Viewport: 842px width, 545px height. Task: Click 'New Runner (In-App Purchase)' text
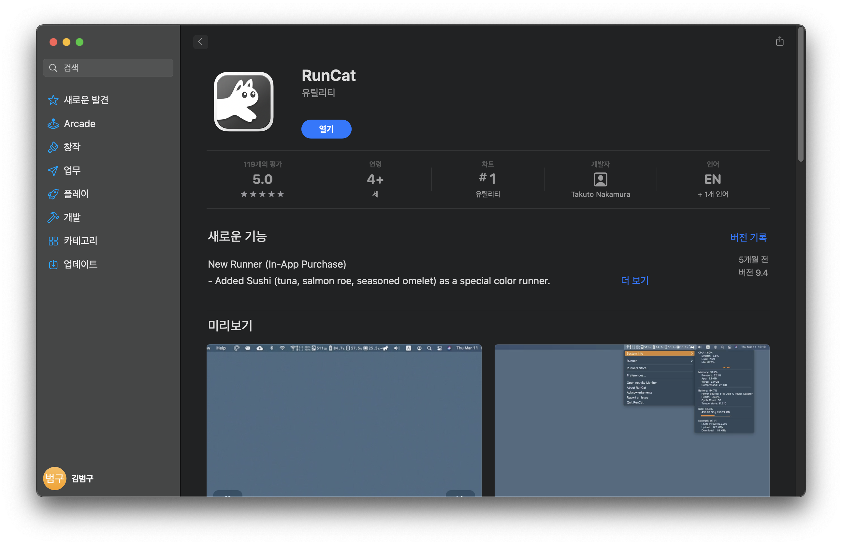click(277, 264)
